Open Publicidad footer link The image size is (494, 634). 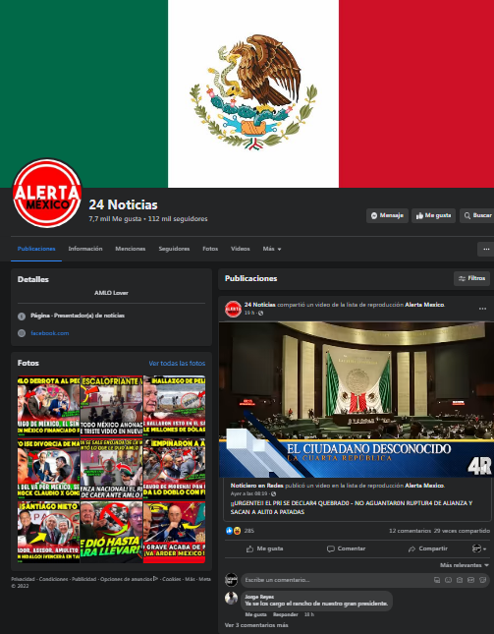84,579
